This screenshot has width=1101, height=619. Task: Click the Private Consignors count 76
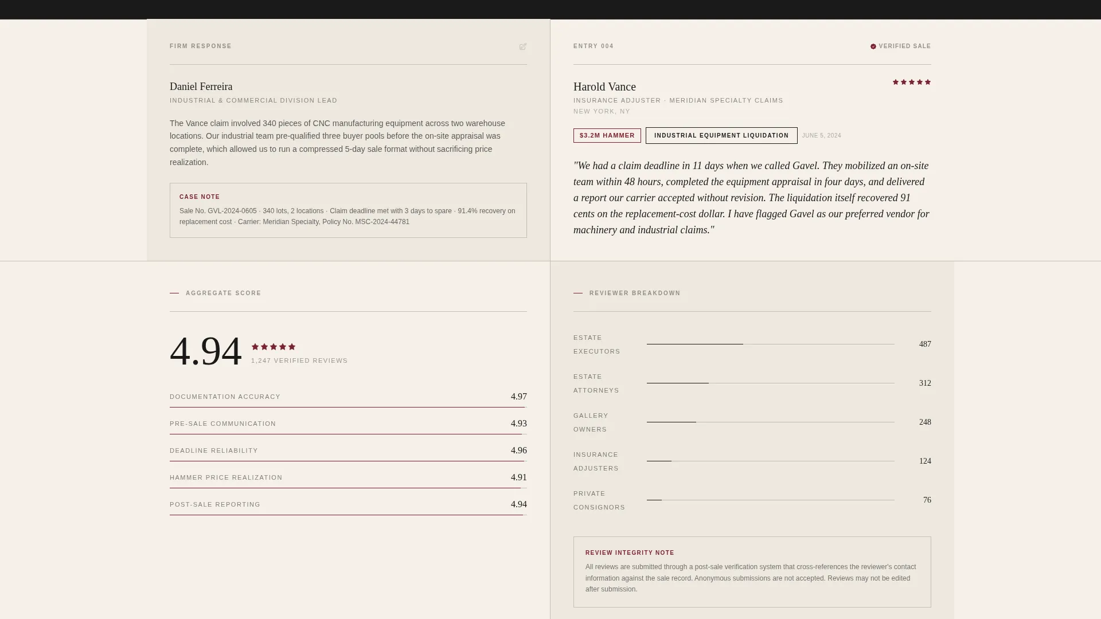pyautogui.click(x=927, y=500)
